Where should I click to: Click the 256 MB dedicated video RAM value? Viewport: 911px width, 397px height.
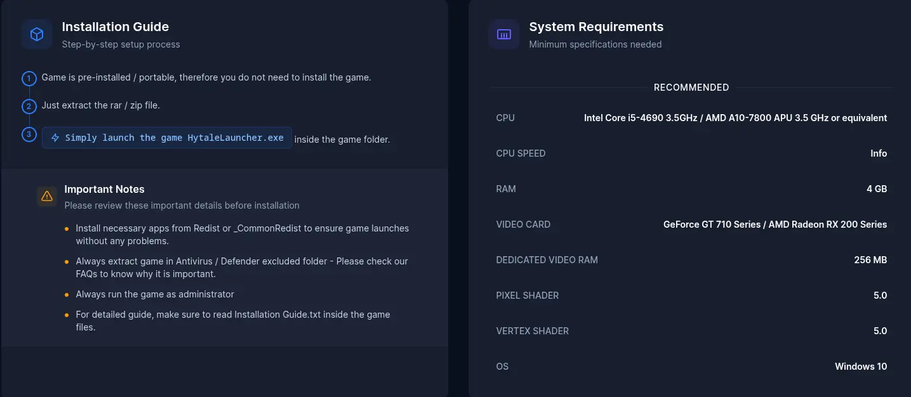pos(870,260)
